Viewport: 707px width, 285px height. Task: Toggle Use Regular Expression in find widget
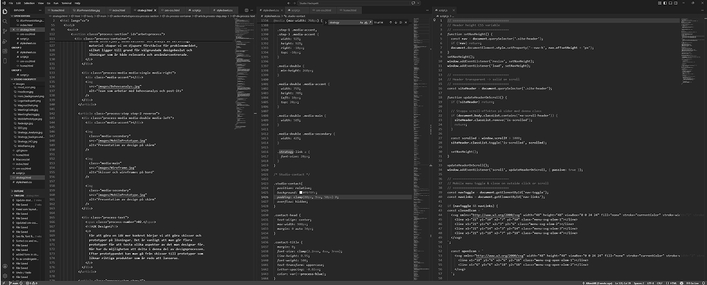click(370, 22)
